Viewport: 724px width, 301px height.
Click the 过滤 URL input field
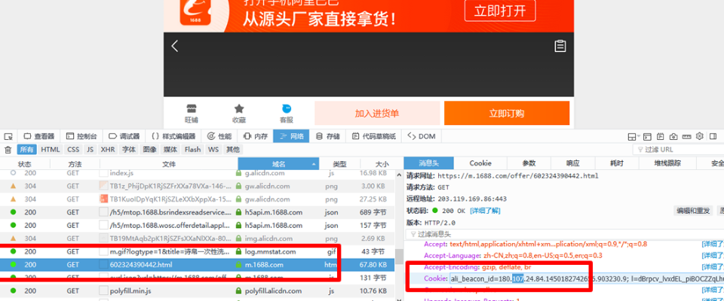(678, 149)
